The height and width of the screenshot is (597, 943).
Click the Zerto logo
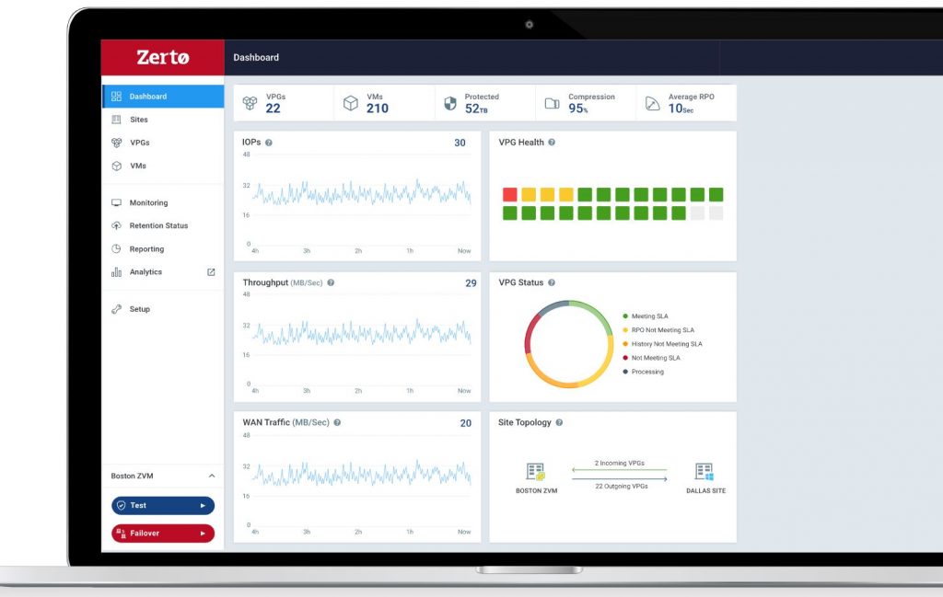coord(163,57)
